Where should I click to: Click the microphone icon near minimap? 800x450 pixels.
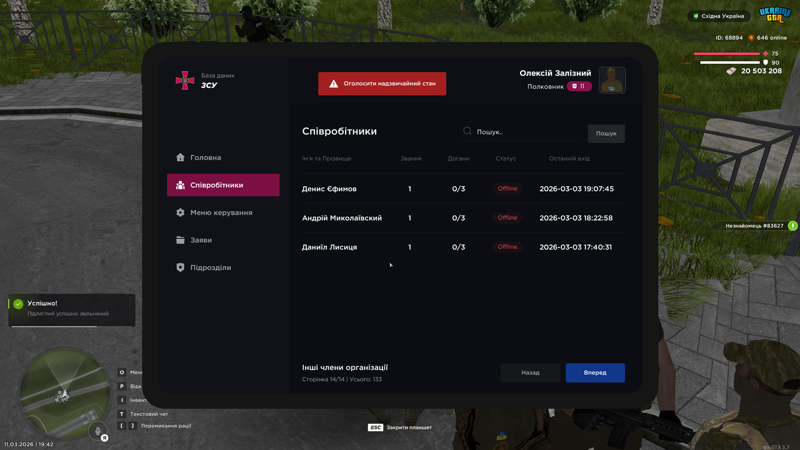pyautogui.click(x=97, y=431)
